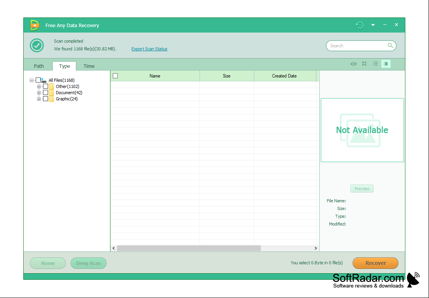Image resolution: width=429 pixels, height=298 pixels.
Task: Check the Other(1102) checkbox
Action: [x=46, y=86]
